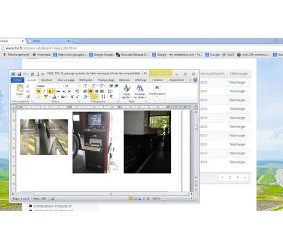The height and width of the screenshot is (246, 283).
Task: Click the decrease indent icon
Action: point(111,86)
